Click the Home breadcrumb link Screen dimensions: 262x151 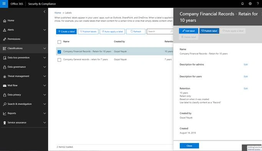point(58,13)
